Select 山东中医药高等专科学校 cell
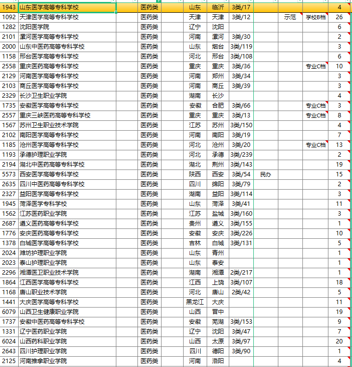 click(x=67, y=47)
